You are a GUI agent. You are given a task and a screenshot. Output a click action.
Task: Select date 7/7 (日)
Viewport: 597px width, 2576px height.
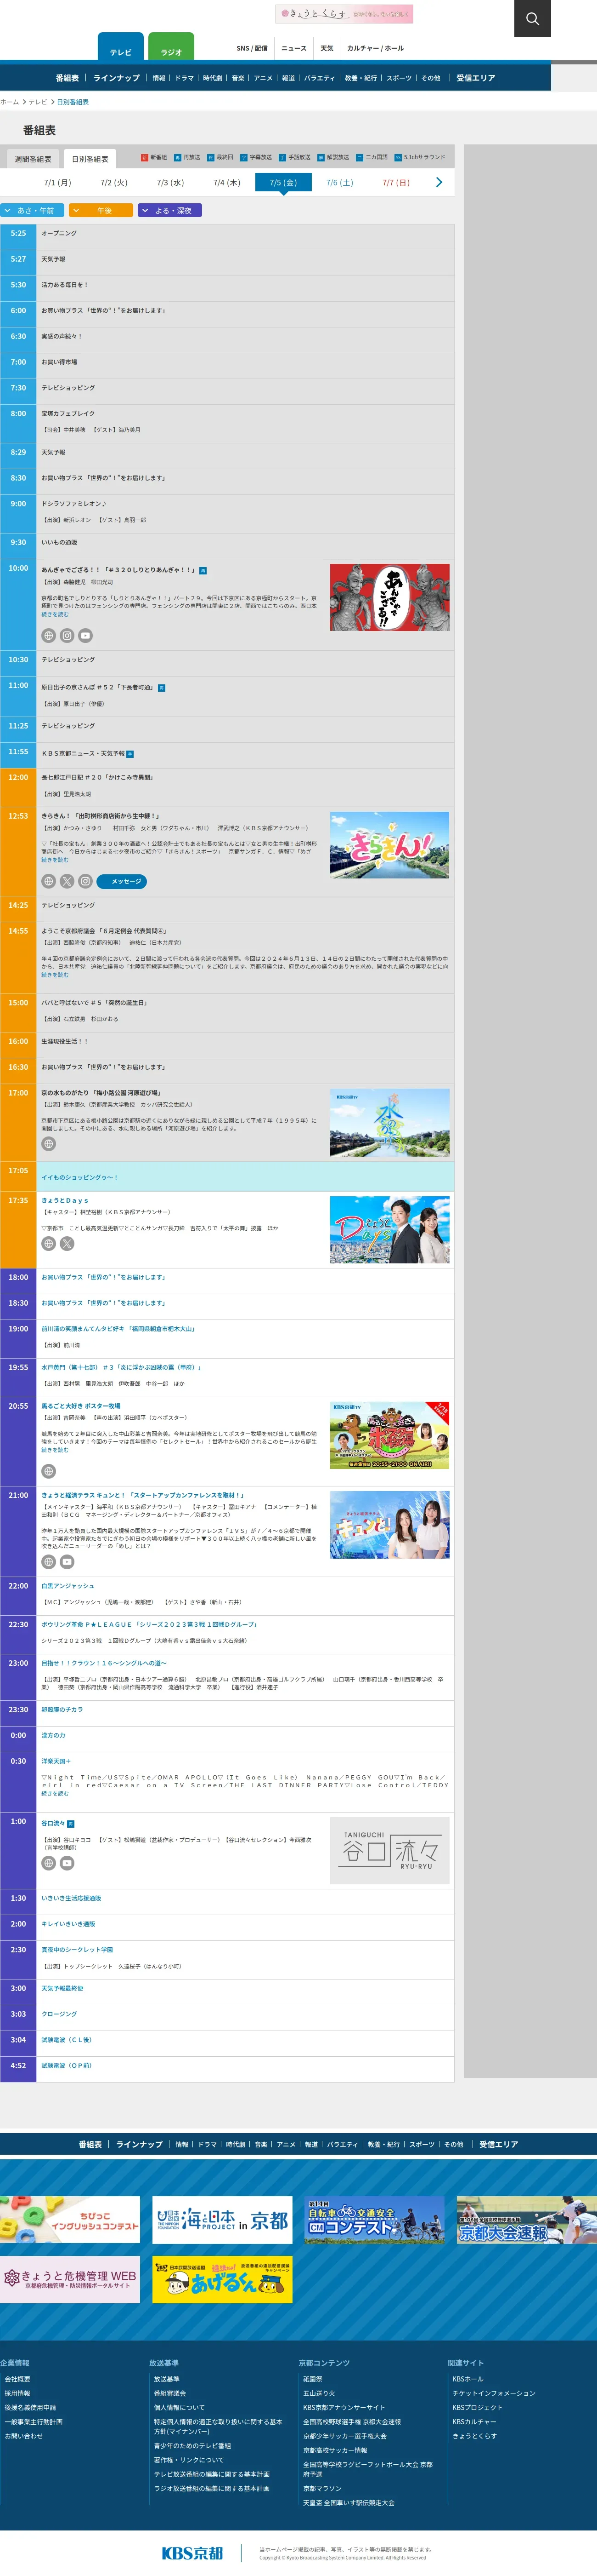396,183
